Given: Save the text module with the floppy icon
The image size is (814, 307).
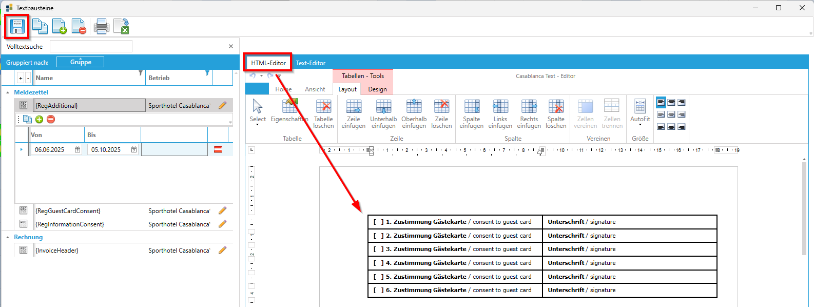Looking at the screenshot, I should pyautogui.click(x=17, y=26).
